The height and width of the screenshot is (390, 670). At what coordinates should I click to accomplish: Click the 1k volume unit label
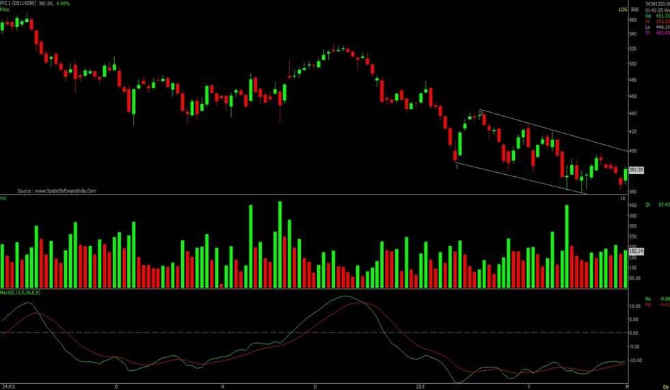point(623,198)
